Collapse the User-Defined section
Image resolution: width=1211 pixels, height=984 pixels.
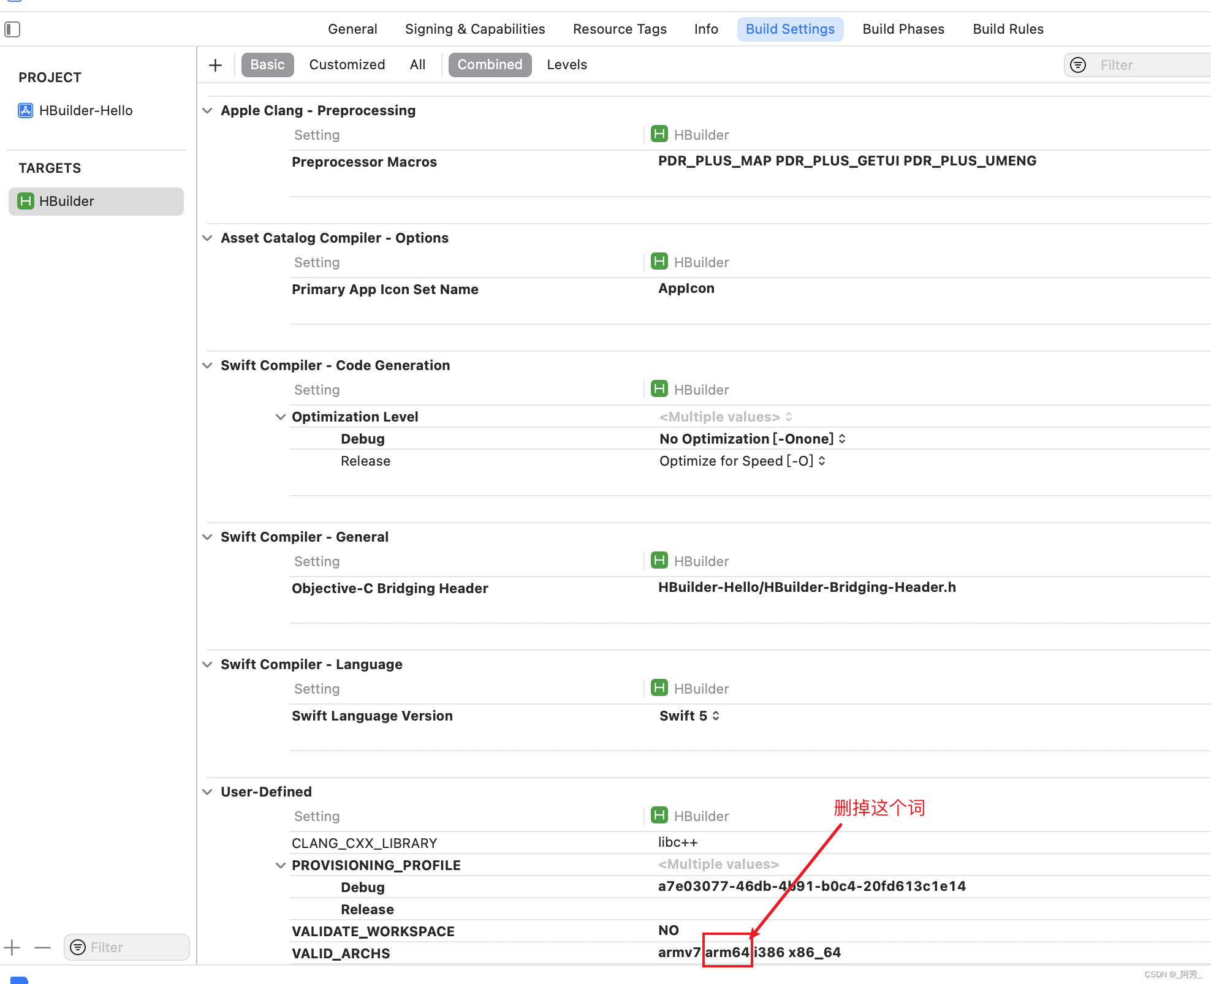pyautogui.click(x=208, y=792)
